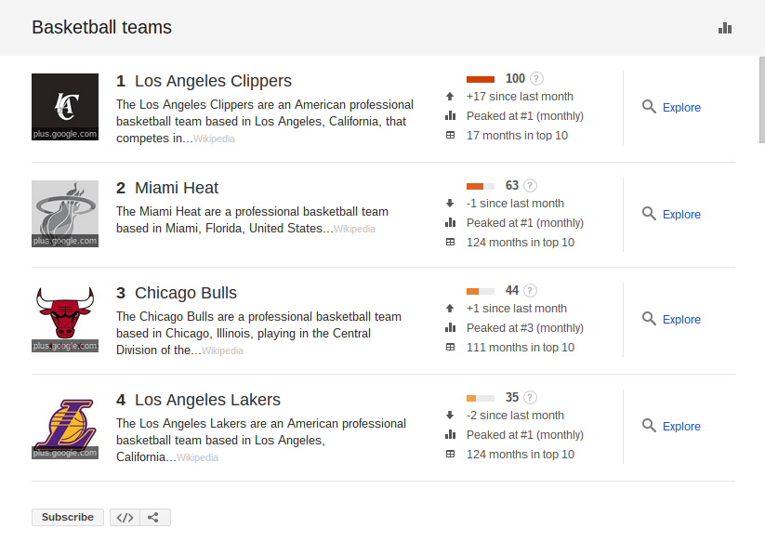Screen dimensions: 765x542
Task: Click '+1 since last month' text
Action: 517,309
